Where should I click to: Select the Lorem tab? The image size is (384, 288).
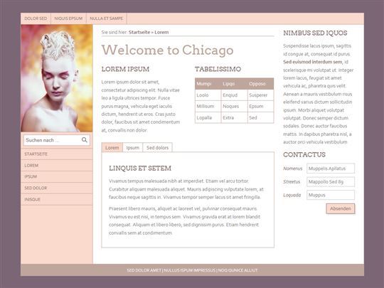[112, 148]
